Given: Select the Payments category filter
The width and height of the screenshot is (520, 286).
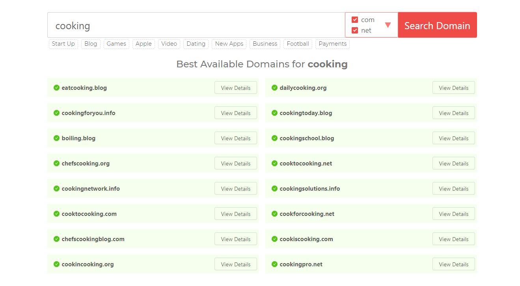Looking at the screenshot, I should pos(332,44).
